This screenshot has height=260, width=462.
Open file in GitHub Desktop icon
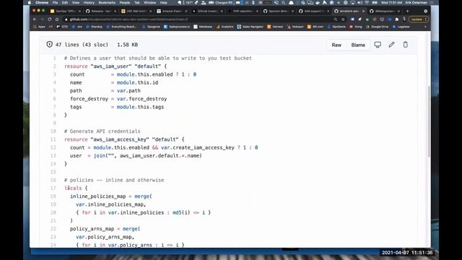pyautogui.click(x=378, y=45)
